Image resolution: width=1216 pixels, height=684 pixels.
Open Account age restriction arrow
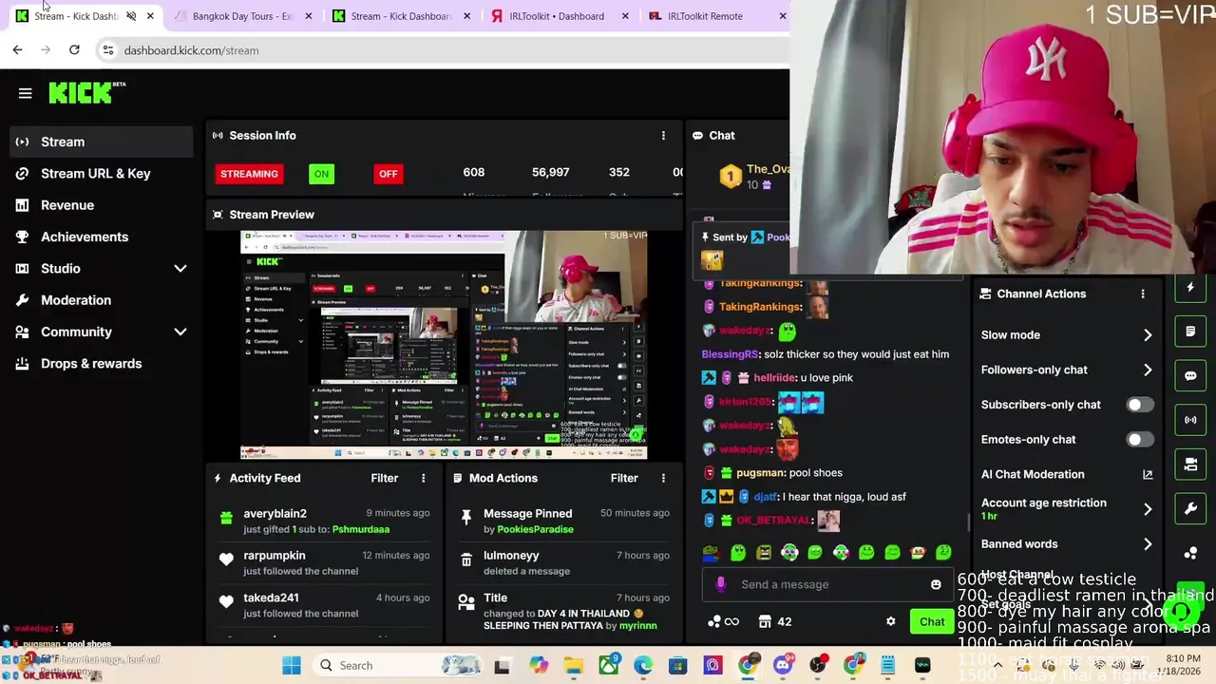[1148, 509]
